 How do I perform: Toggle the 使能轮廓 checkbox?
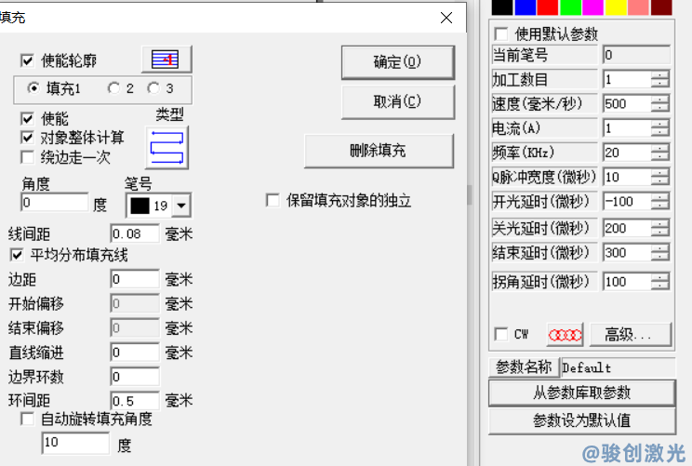coord(27,60)
